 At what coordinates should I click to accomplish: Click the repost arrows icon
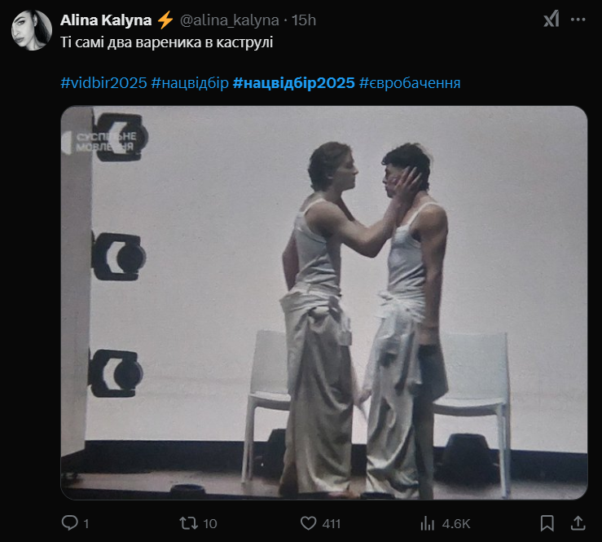click(188, 523)
